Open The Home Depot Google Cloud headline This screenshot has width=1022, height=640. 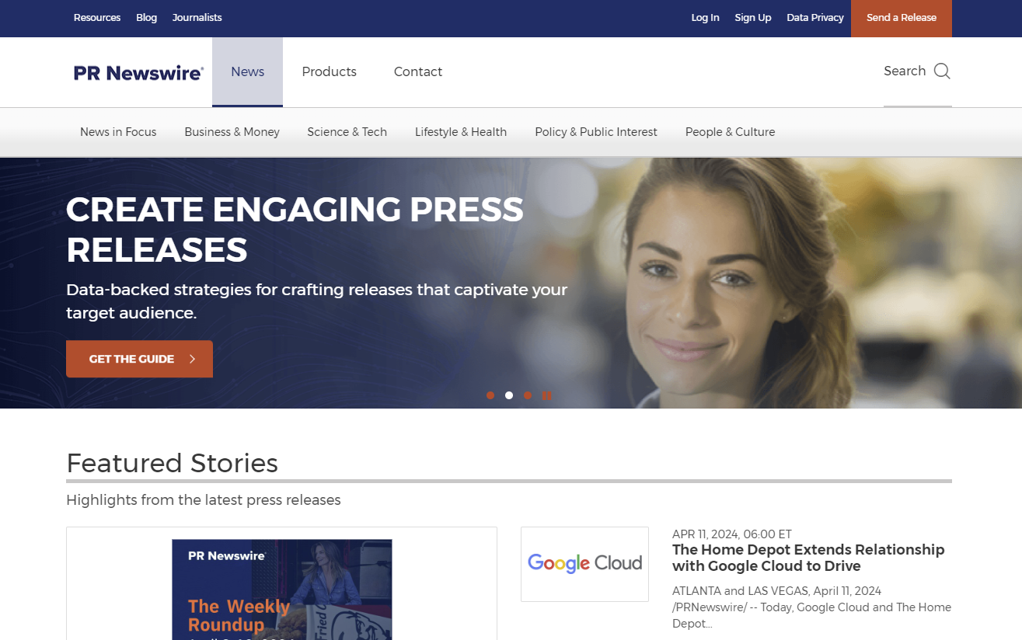point(808,558)
